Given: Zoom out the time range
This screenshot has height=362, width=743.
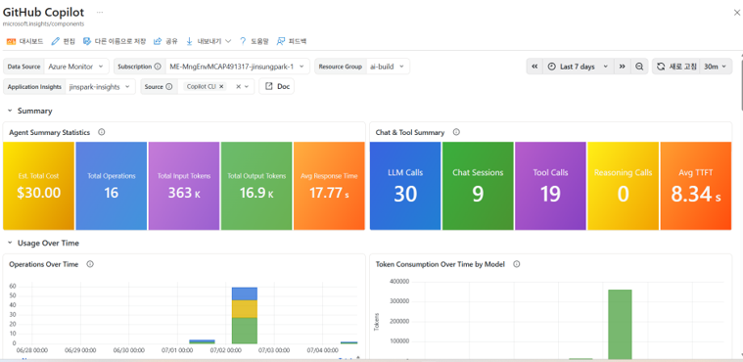Looking at the screenshot, I should pyautogui.click(x=639, y=67).
